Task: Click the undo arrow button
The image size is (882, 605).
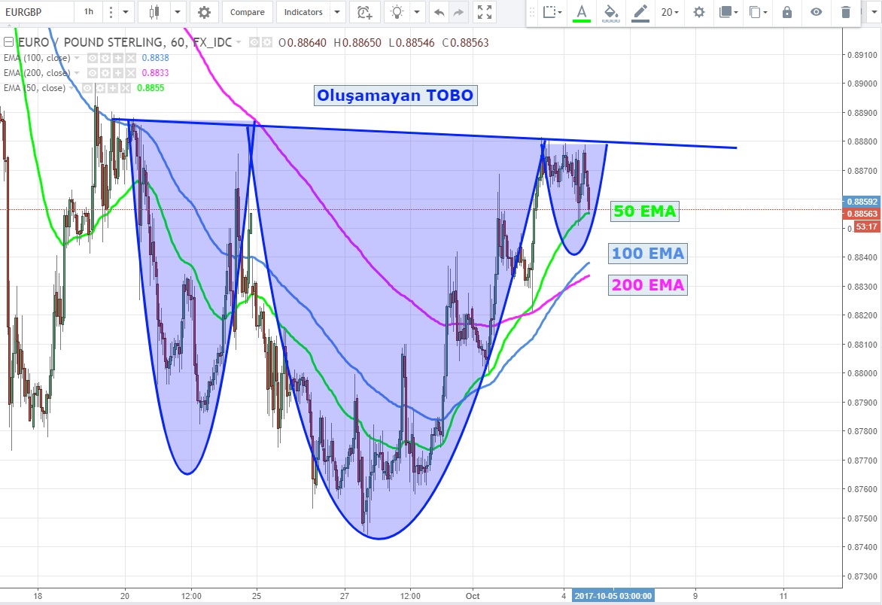Action: click(x=439, y=12)
